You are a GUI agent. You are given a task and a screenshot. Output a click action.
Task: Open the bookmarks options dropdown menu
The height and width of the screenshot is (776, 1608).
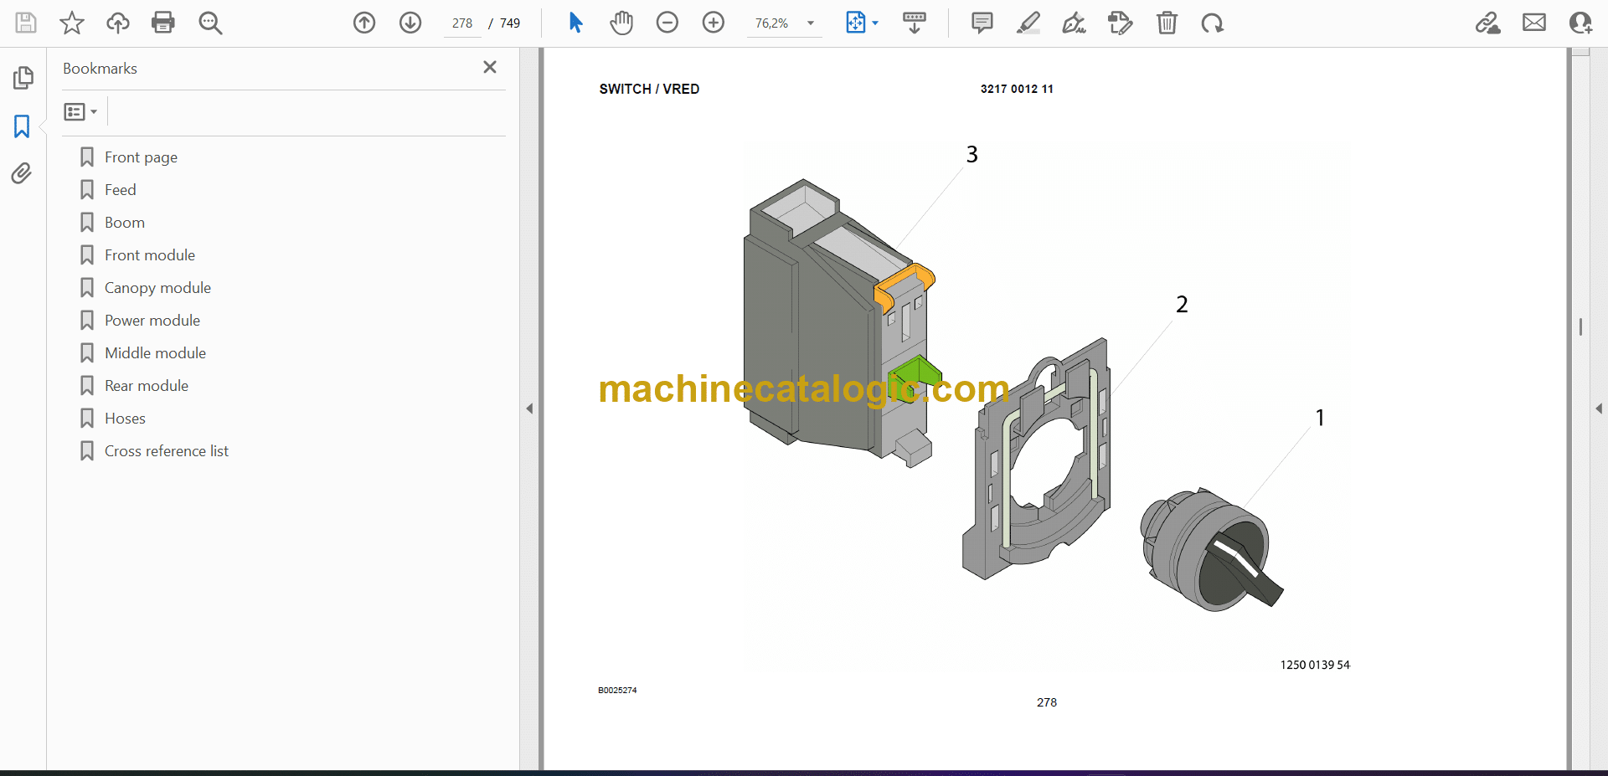tap(80, 111)
